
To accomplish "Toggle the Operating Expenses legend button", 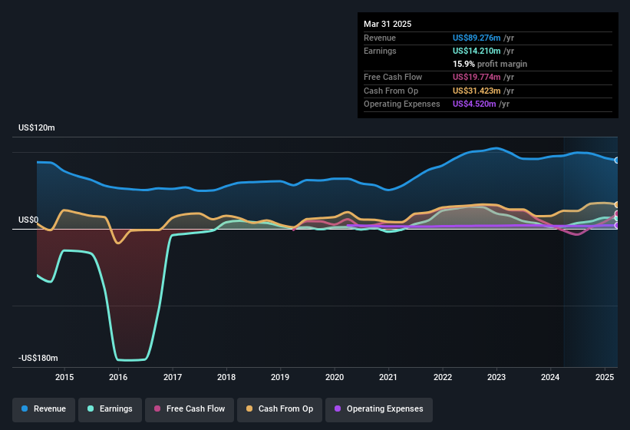I will pos(379,409).
